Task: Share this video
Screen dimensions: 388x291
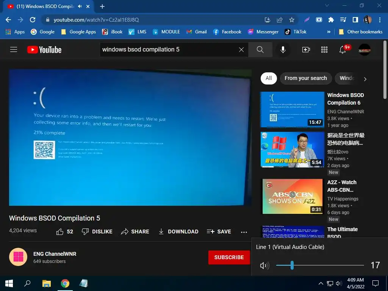Action: (135, 232)
